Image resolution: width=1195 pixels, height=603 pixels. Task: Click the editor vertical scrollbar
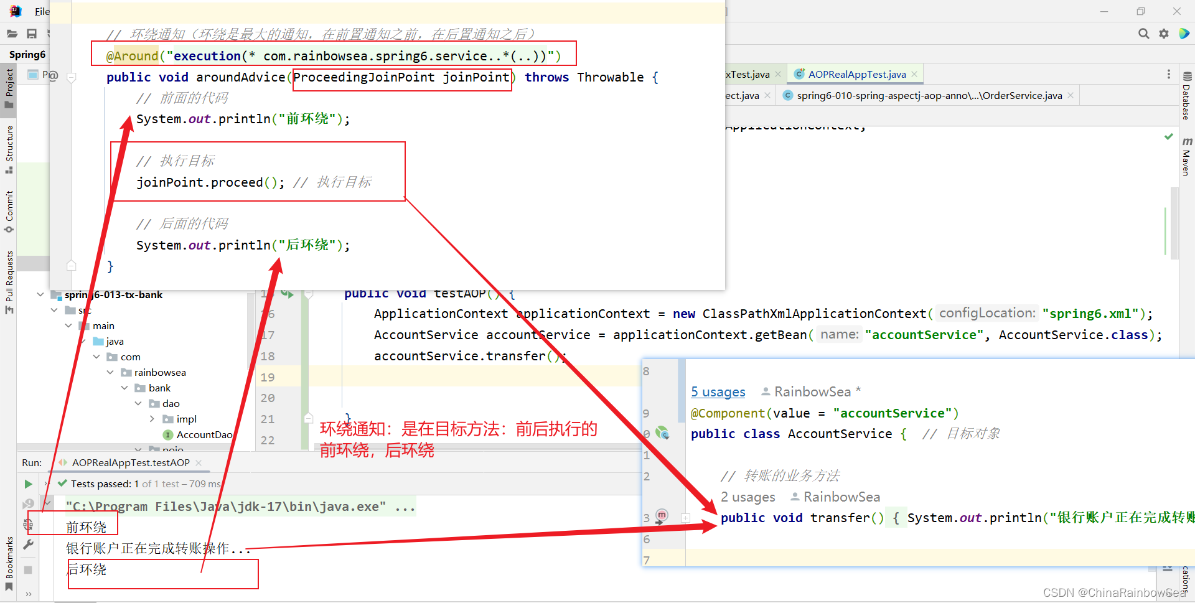click(1174, 224)
